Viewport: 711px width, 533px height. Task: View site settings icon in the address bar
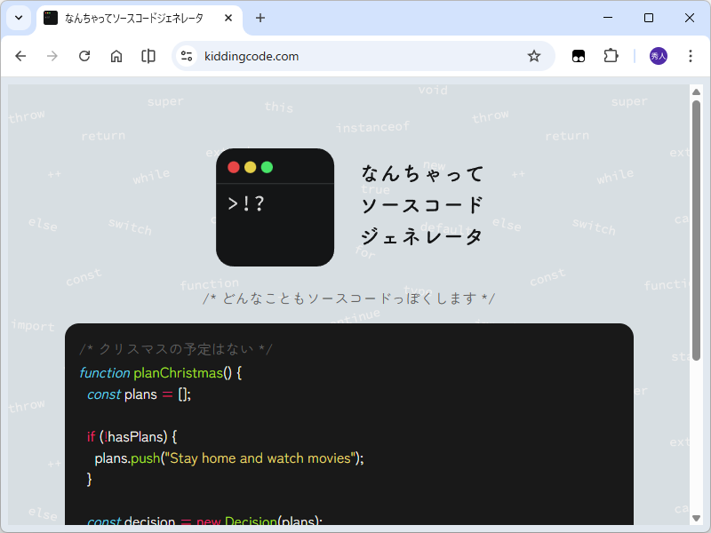(188, 55)
